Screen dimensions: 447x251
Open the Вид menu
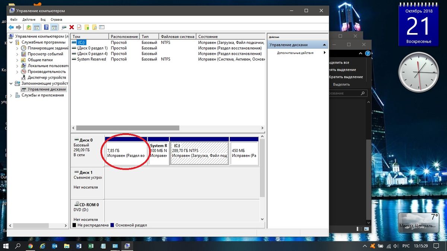click(43, 19)
